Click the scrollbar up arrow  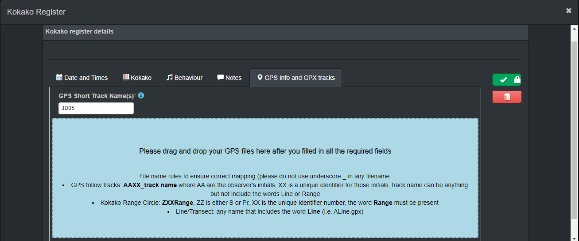pos(575,29)
